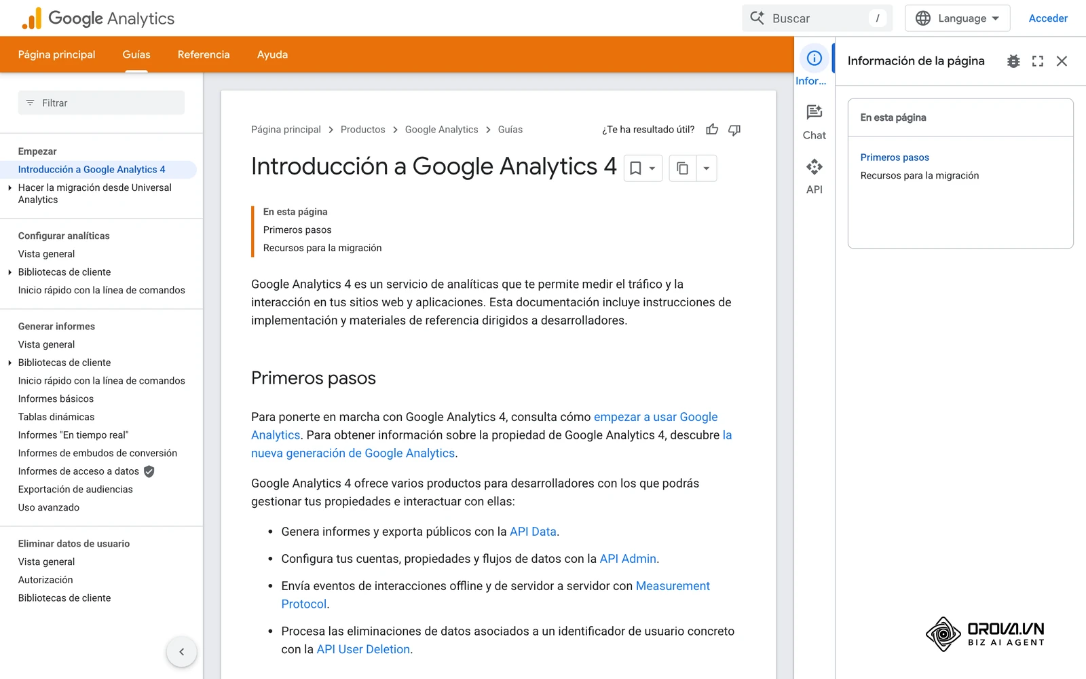Switch to the Referencia tab
Viewport: 1086px width, 679px height.
pyautogui.click(x=204, y=54)
